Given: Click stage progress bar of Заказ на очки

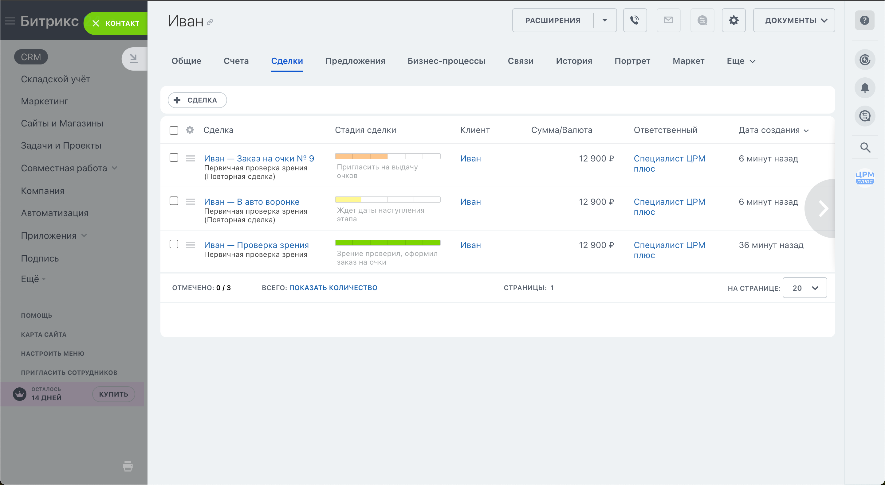Looking at the screenshot, I should tap(387, 156).
